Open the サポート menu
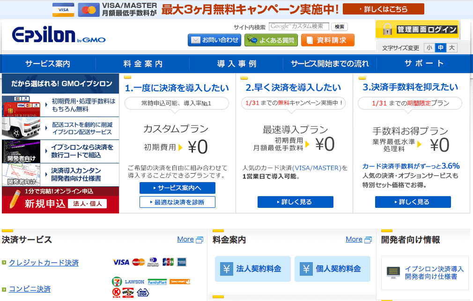 (x=424, y=64)
